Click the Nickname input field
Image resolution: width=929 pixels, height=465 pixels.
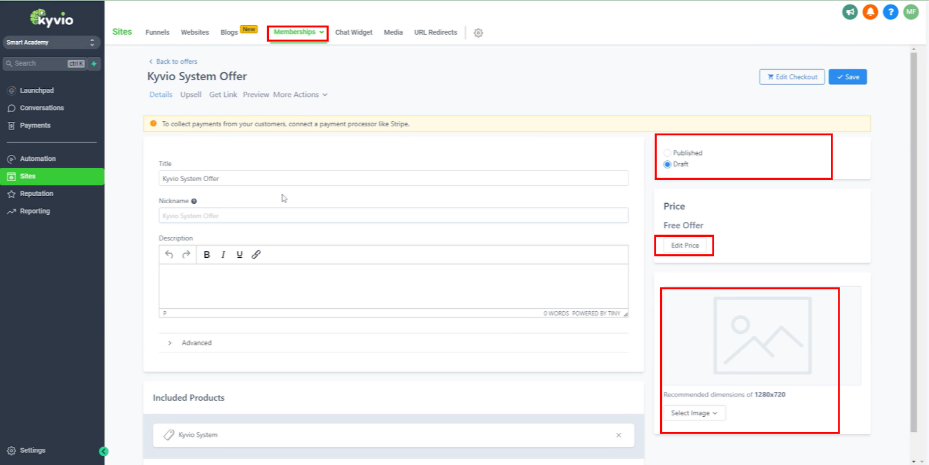pyautogui.click(x=393, y=216)
